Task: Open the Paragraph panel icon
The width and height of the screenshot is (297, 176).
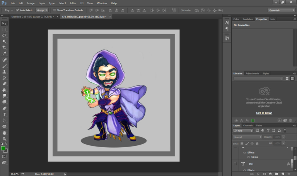Action: point(227,29)
